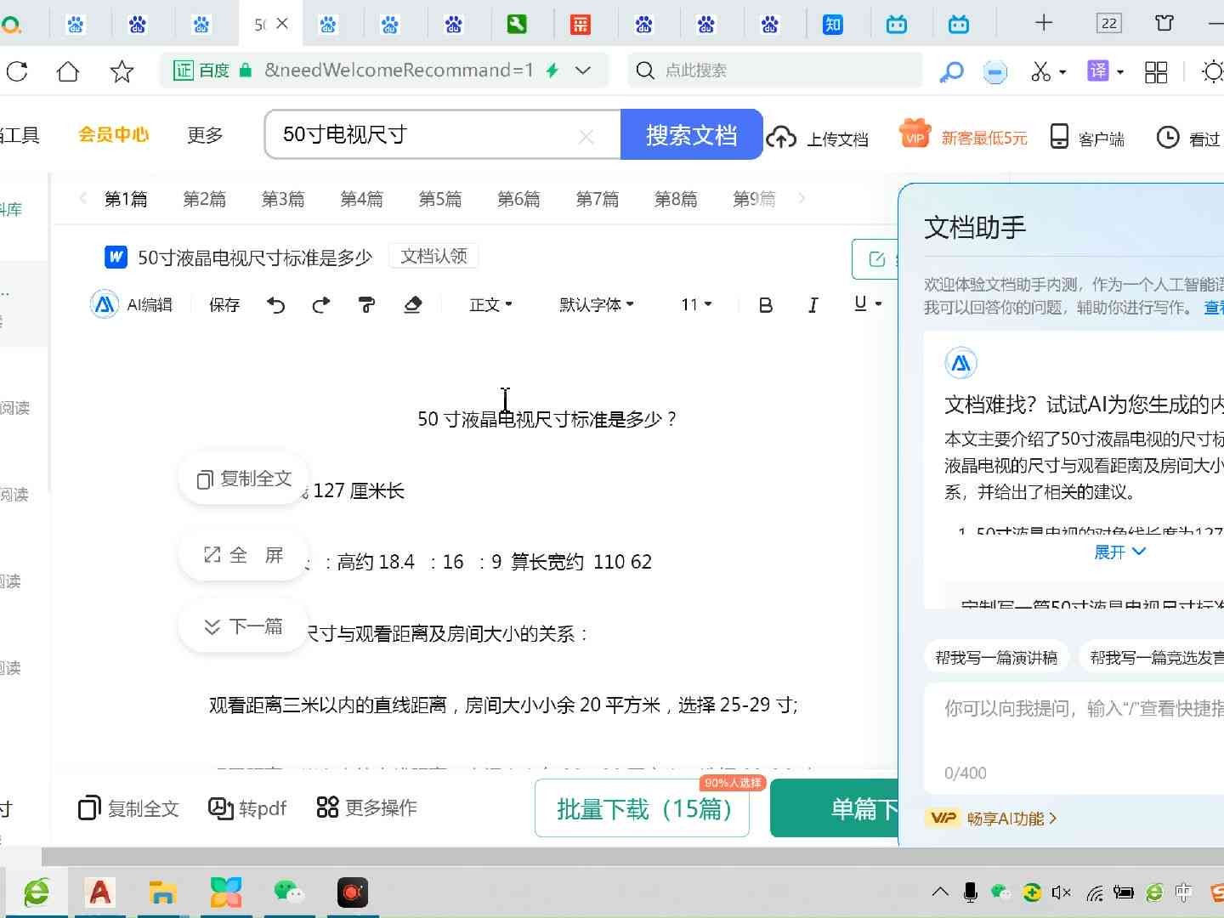
Task: Click bottom bar 复制全文
Action: tap(128, 808)
